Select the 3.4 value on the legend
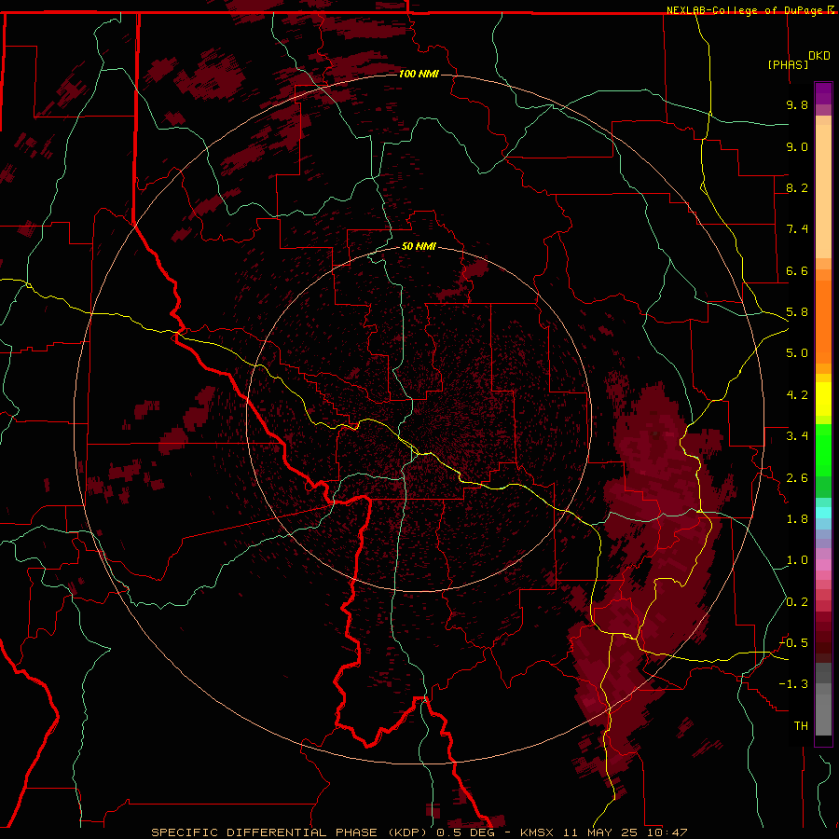This screenshot has height=839, width=839. 797,436
